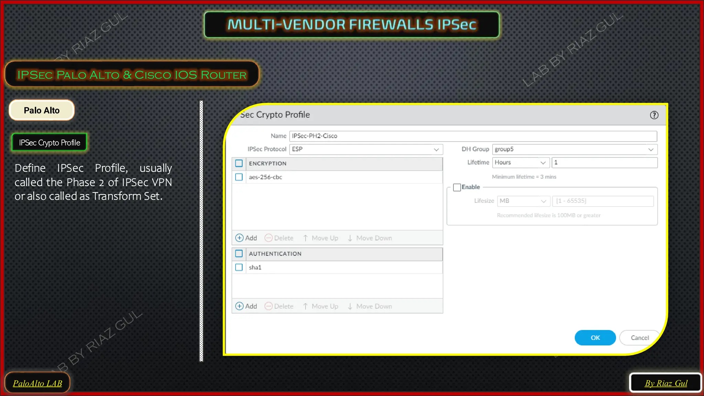Check the aes-256-cbc row checkbox
This screenshot has height=396, width=704.
[x=239, y=177]
